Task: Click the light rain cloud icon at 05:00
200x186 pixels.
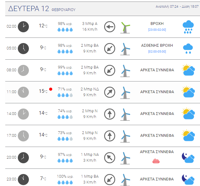Action: pos(188,48)
